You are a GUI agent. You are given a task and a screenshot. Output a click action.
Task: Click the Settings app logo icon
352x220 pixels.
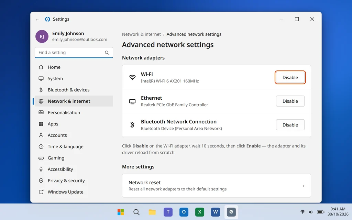(x=47, y=19)
